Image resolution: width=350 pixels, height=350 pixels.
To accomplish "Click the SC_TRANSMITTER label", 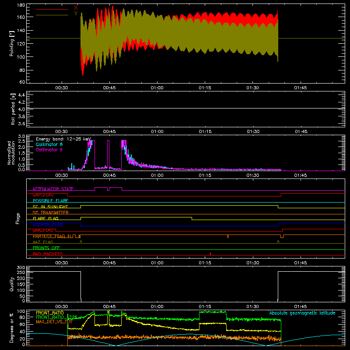I will point(50,213).
